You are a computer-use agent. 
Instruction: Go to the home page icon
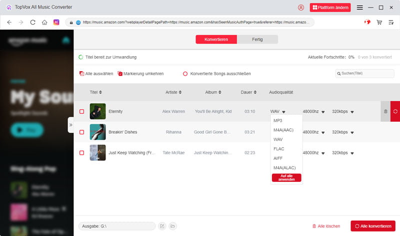coord(44,23)
